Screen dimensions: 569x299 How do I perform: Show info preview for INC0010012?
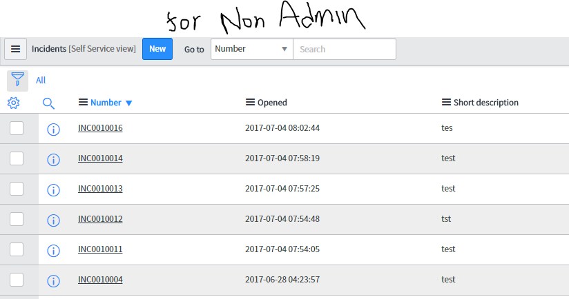click(x=53, y=220)
